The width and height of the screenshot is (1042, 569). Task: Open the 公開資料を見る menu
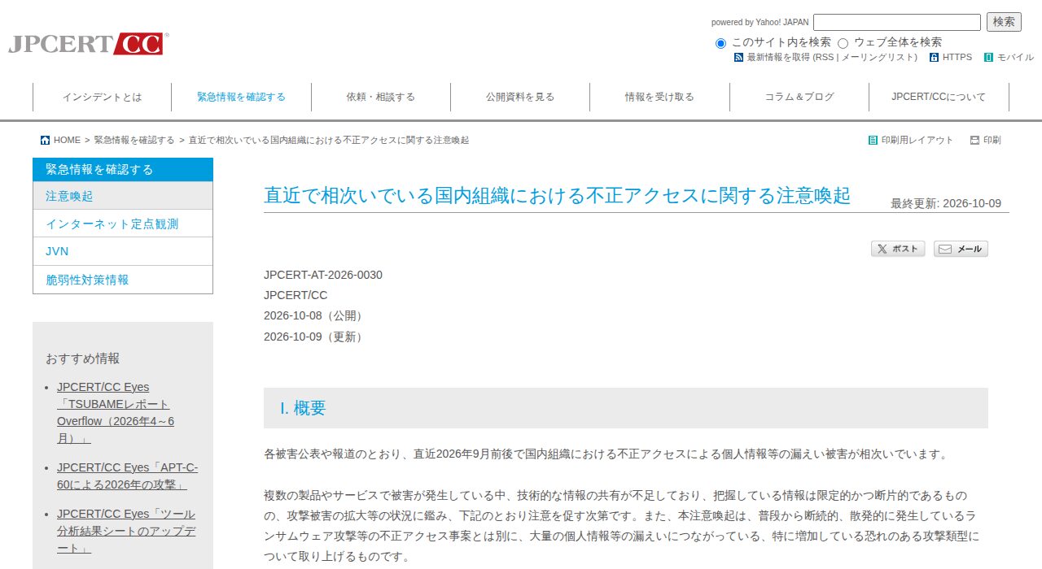click(520, 97)
